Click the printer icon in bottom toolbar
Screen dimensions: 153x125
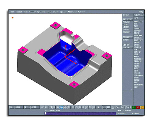[x=65, y=107]
